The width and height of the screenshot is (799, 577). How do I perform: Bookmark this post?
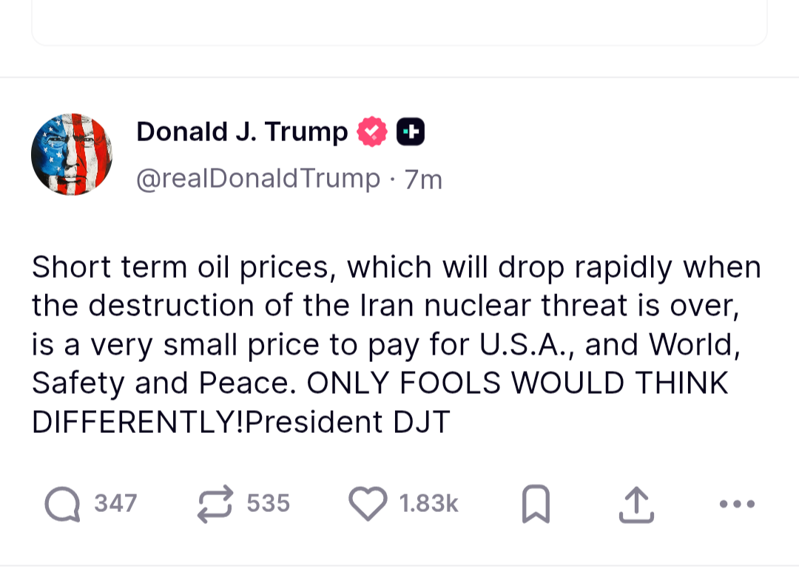click(x=536, y=504)
